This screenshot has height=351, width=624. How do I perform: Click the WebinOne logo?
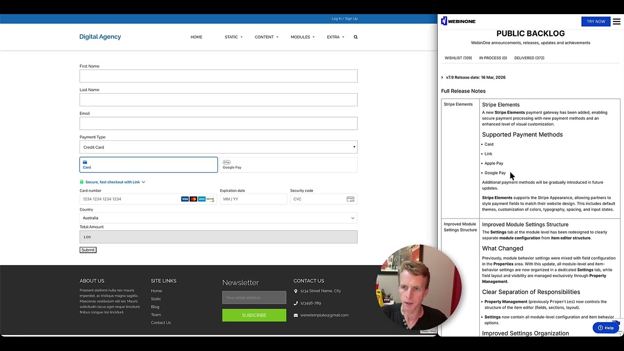click(458, 21)
